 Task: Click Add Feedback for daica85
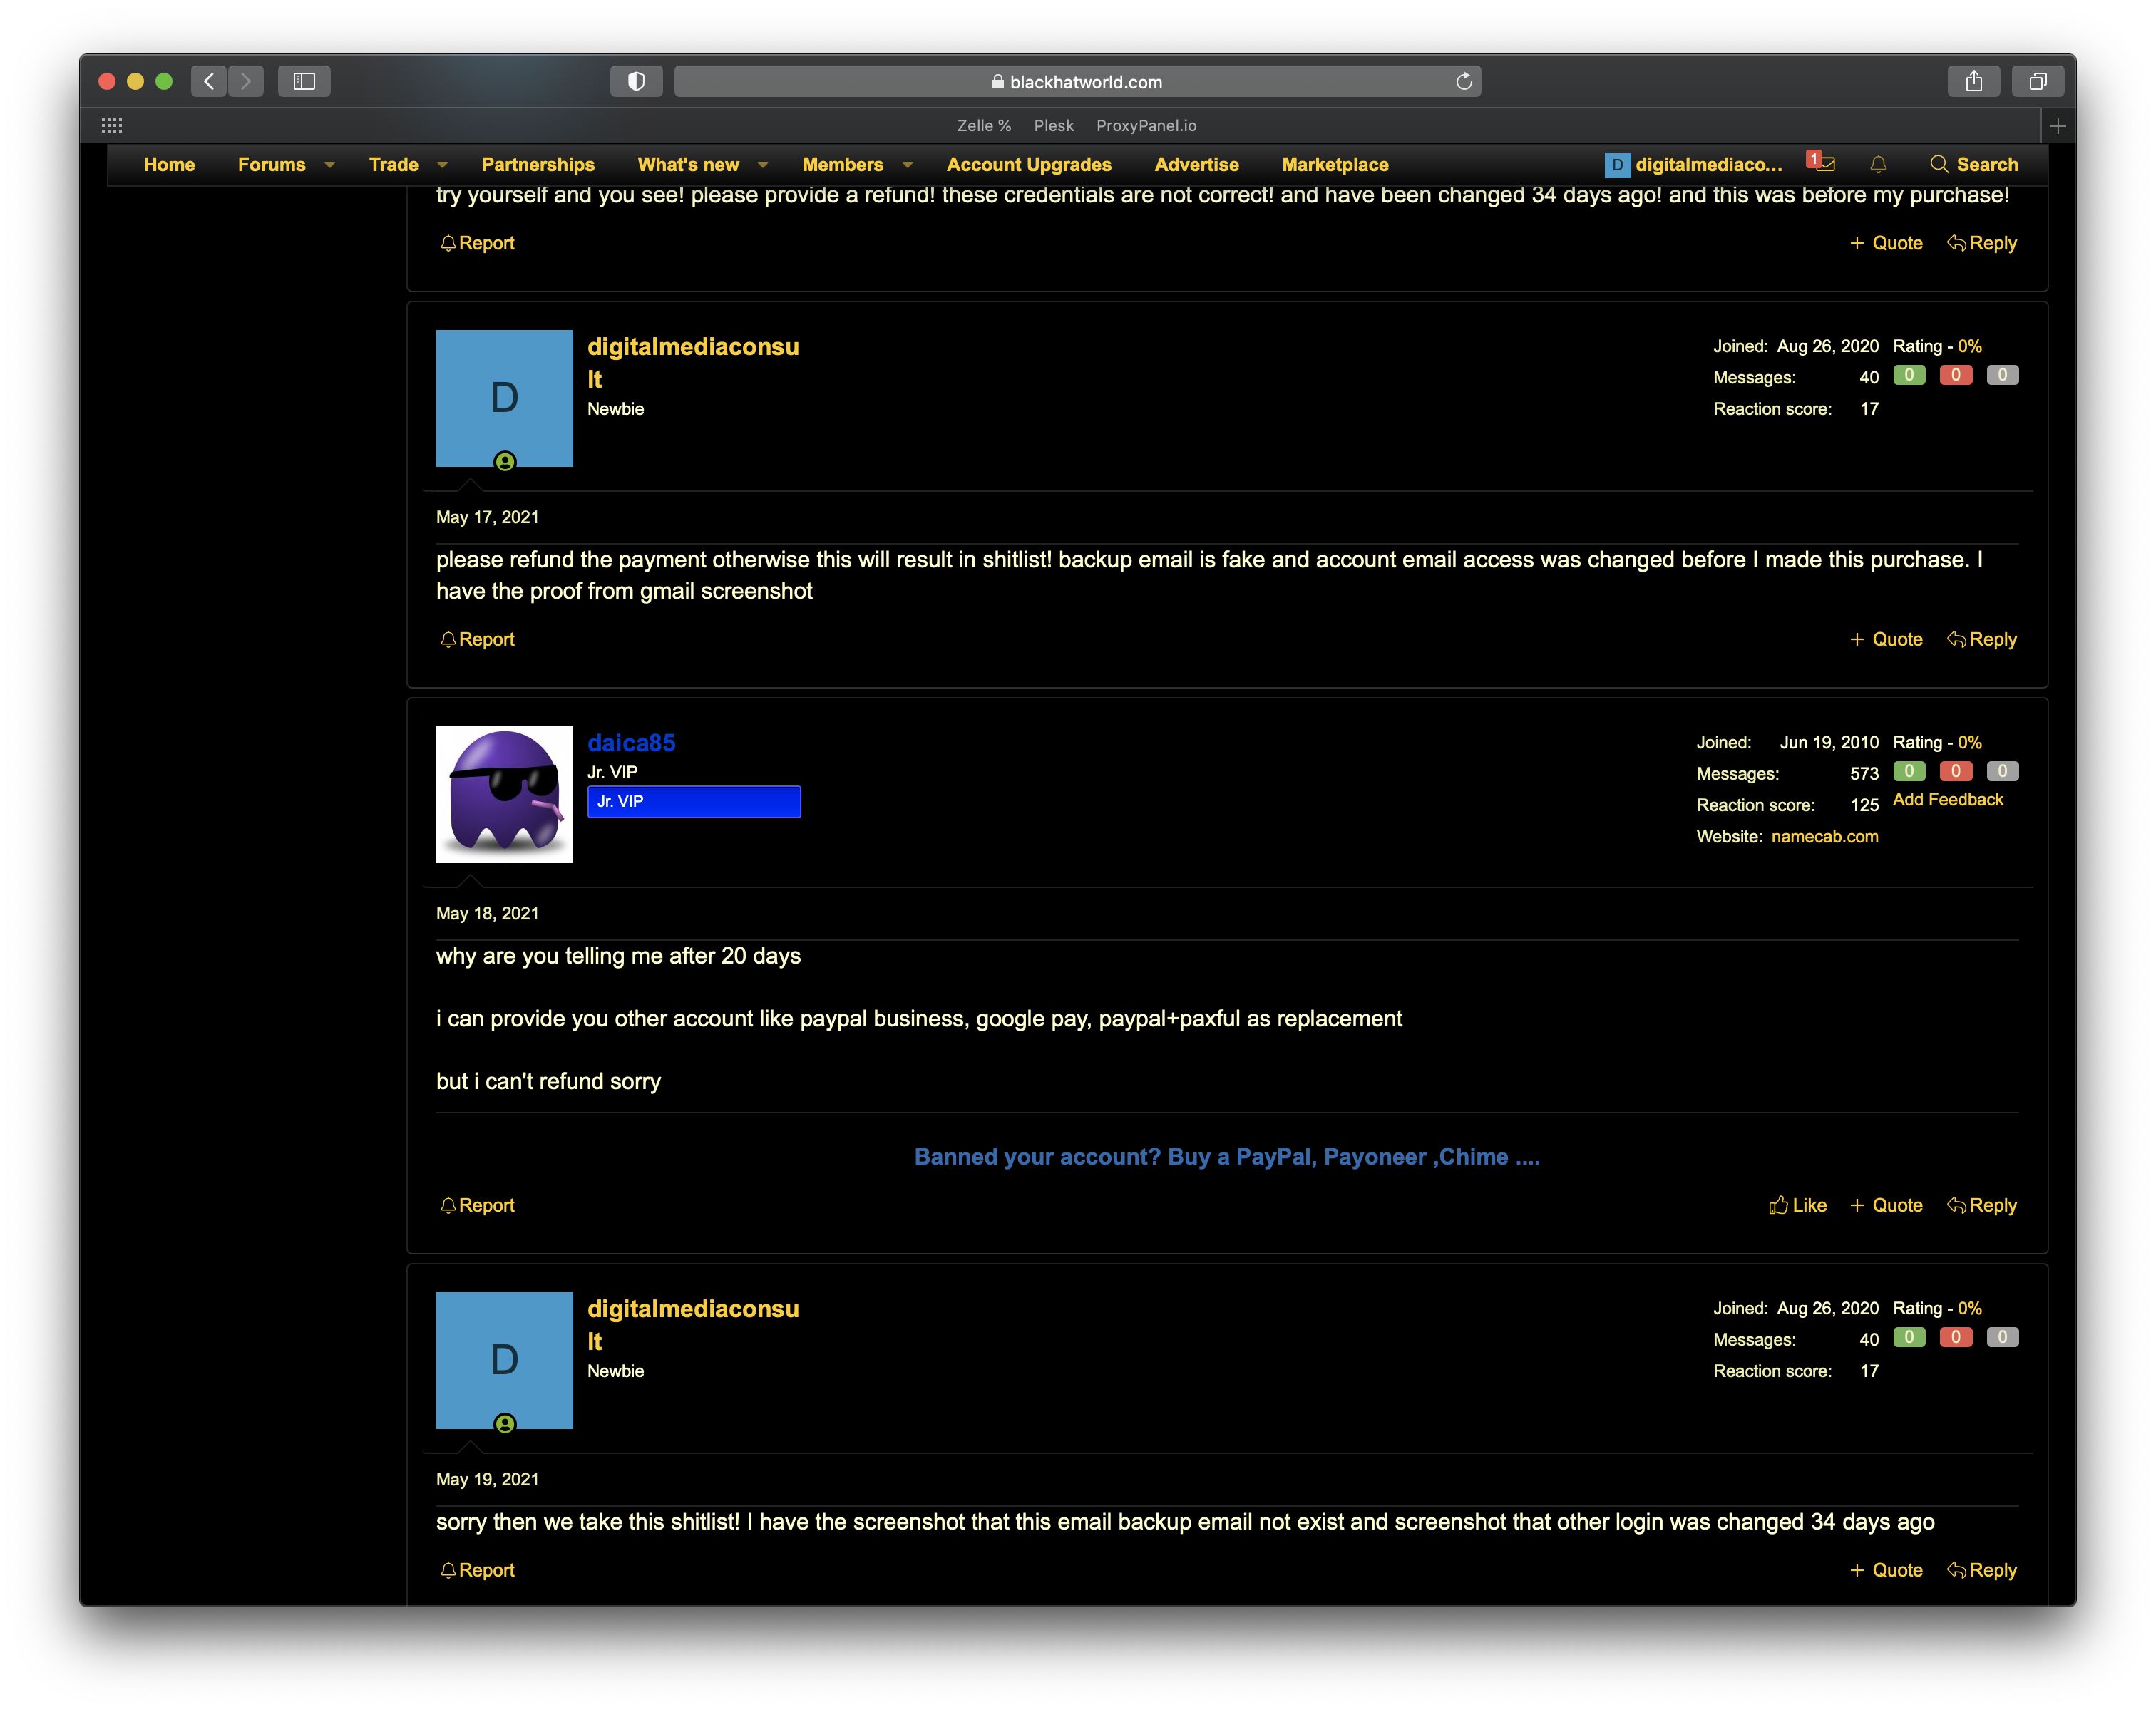coord(1948,800)
